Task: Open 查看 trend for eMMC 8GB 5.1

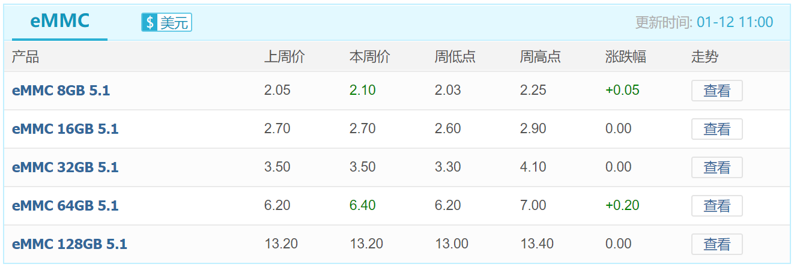Action: click(717, 91)
